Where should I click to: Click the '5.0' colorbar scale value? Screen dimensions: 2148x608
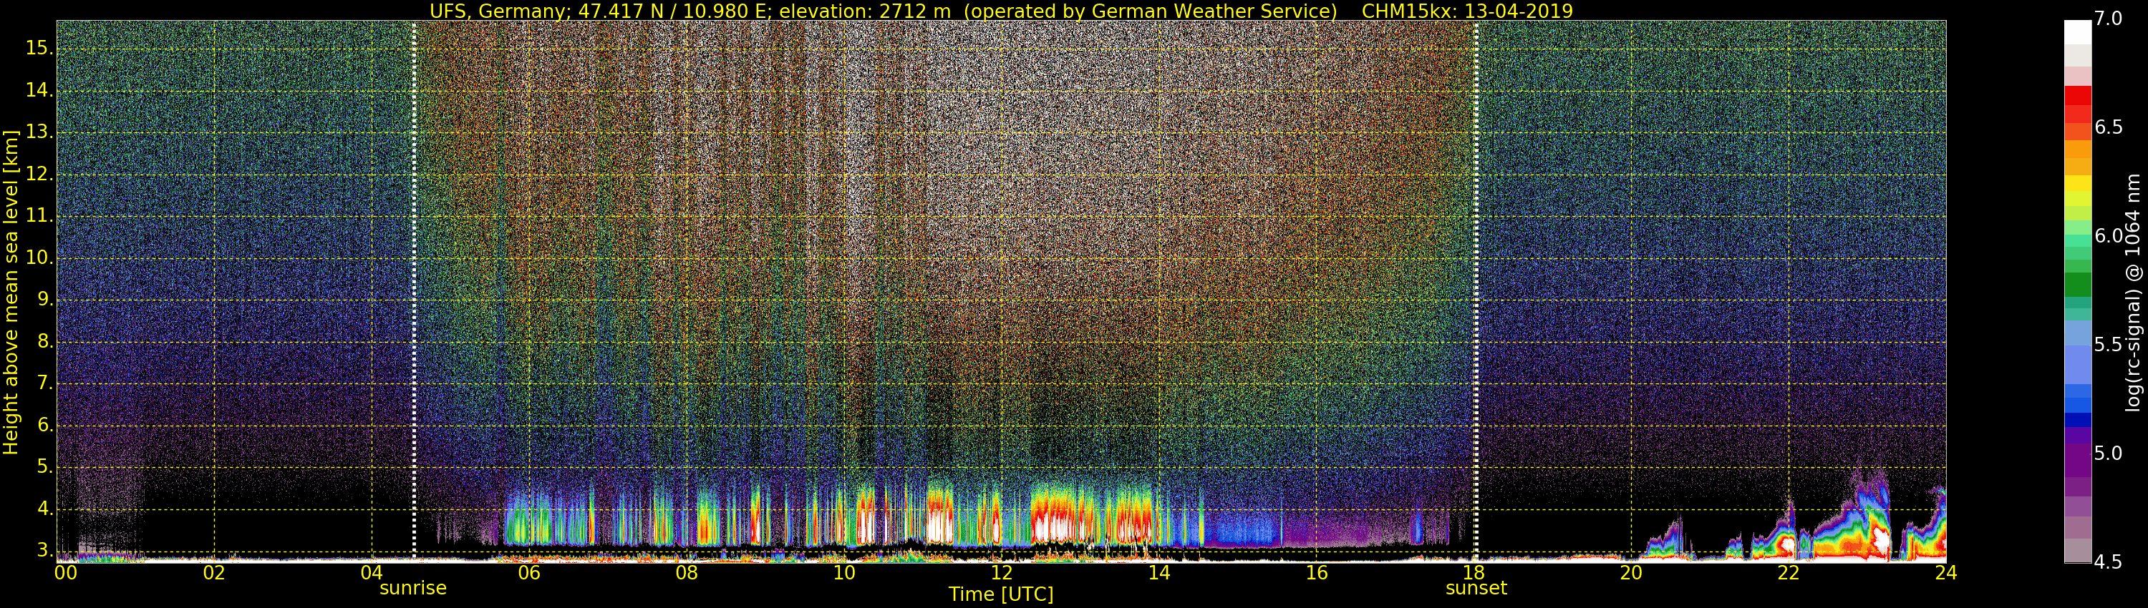pos(2109,454)
